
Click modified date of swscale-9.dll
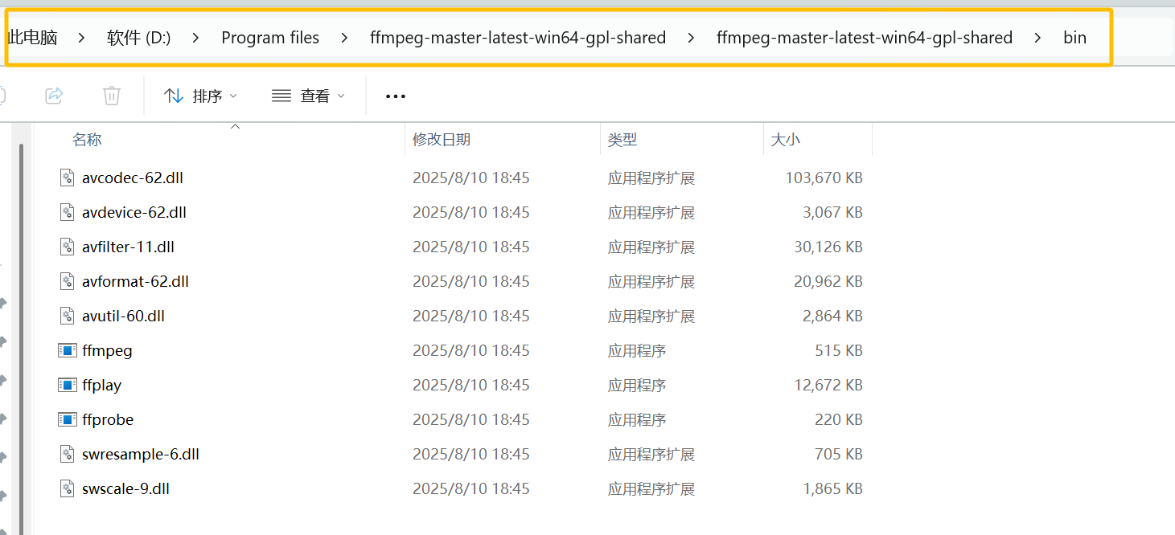[471, 488]
